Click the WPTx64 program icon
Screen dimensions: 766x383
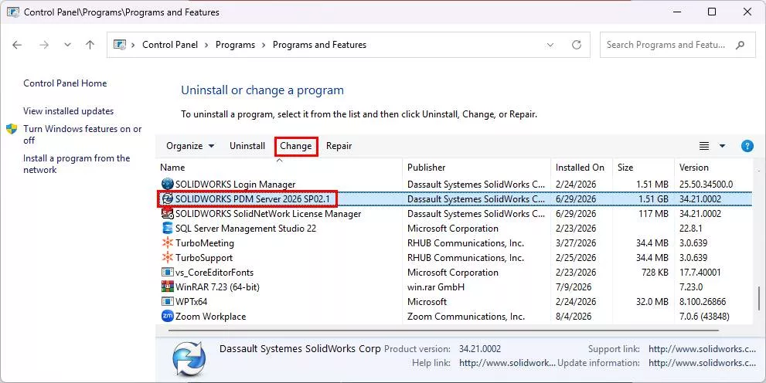point(167,301)
